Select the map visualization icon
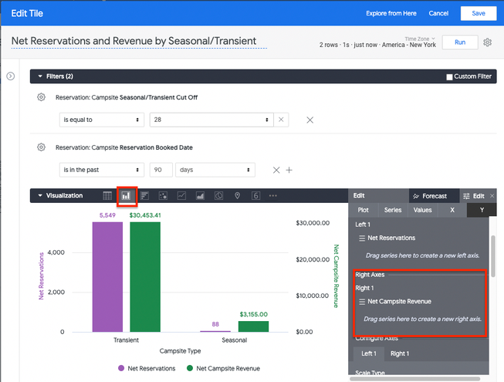Viewport: 504px width, 382px height. tap(237, 196)
